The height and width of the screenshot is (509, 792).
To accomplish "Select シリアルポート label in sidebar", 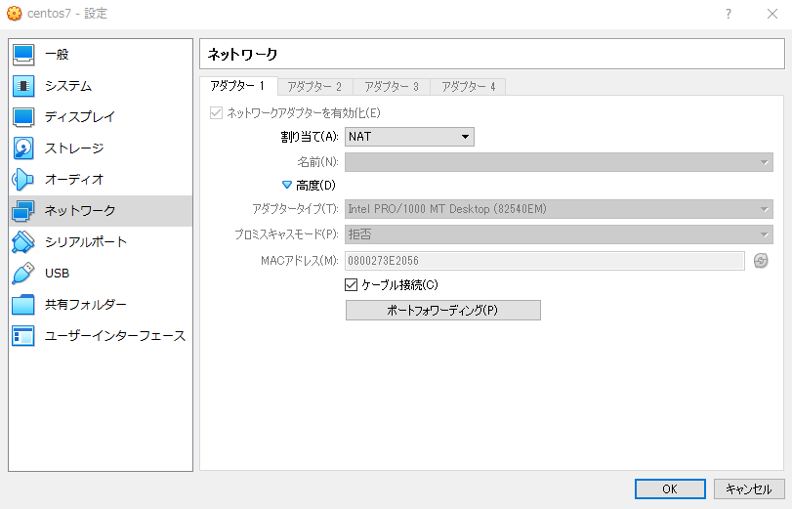I will (x=86, y=242).
